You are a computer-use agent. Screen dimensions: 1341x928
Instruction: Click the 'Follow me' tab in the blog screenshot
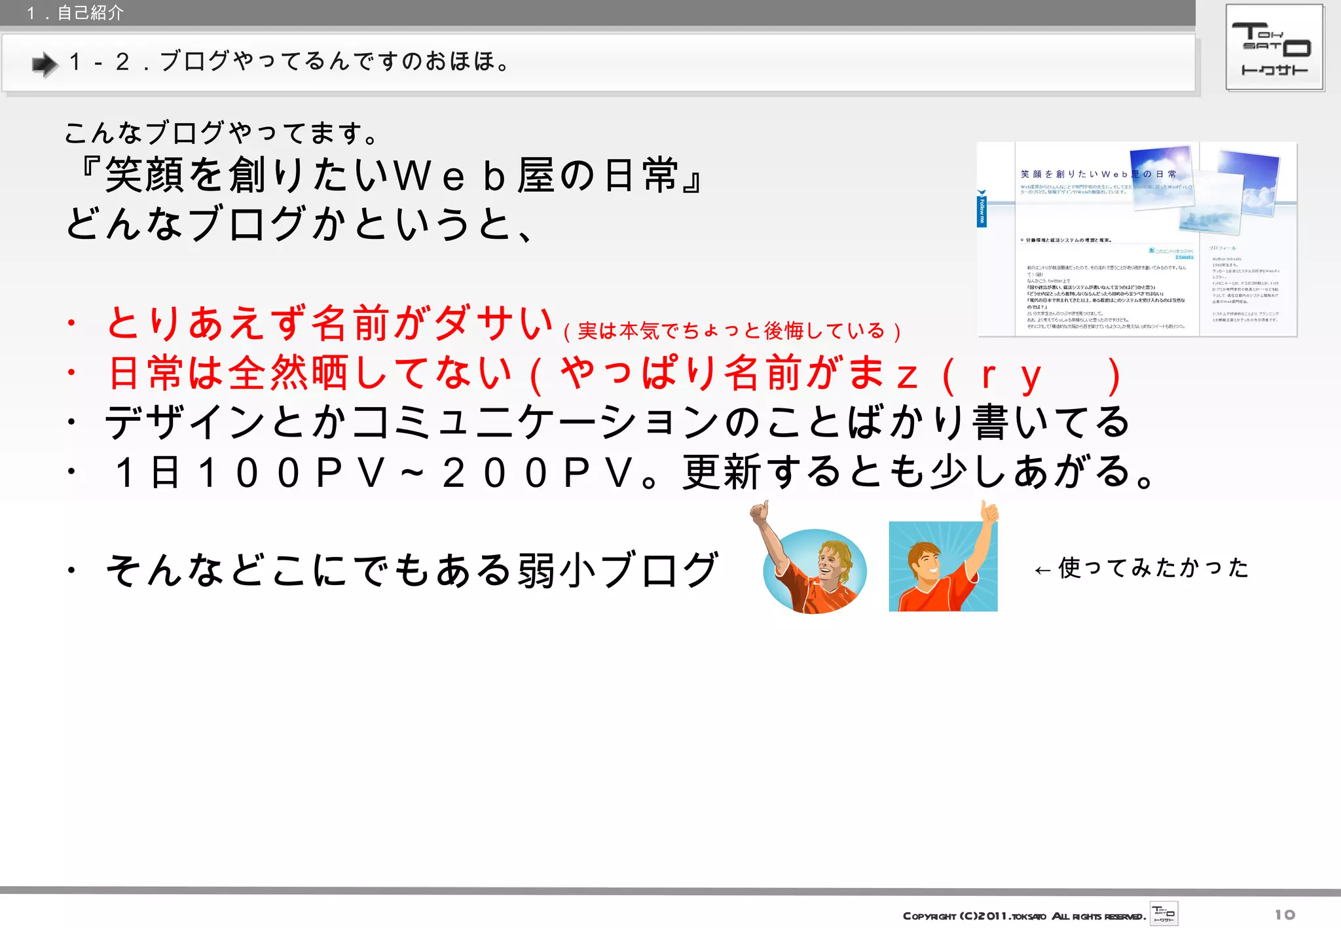click(982, 209)
